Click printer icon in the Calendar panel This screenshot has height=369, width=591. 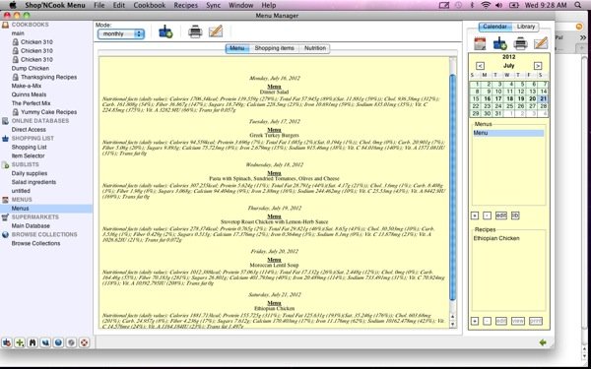520,43
